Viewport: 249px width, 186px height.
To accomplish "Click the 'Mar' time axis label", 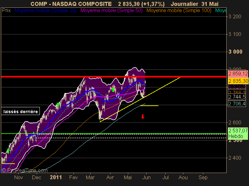I will pos(90,177).
